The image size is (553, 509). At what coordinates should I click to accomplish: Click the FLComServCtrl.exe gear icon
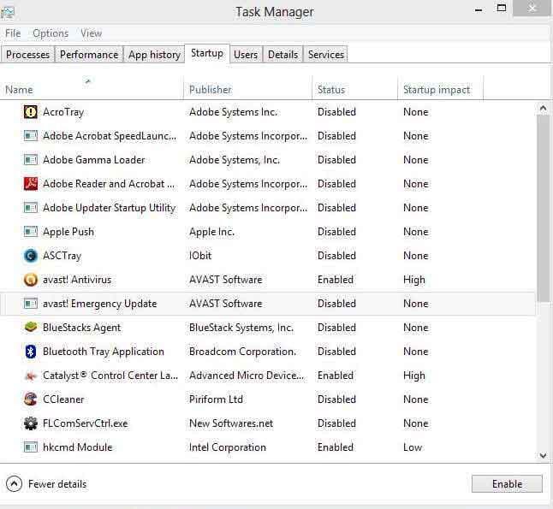point(31,423)
